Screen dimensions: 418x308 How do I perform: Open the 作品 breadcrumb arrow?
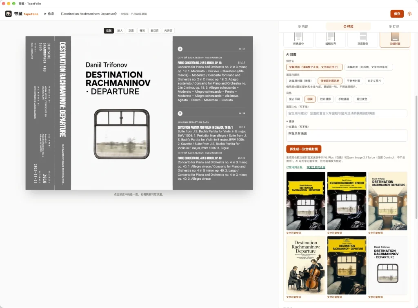tap(45, 14)
